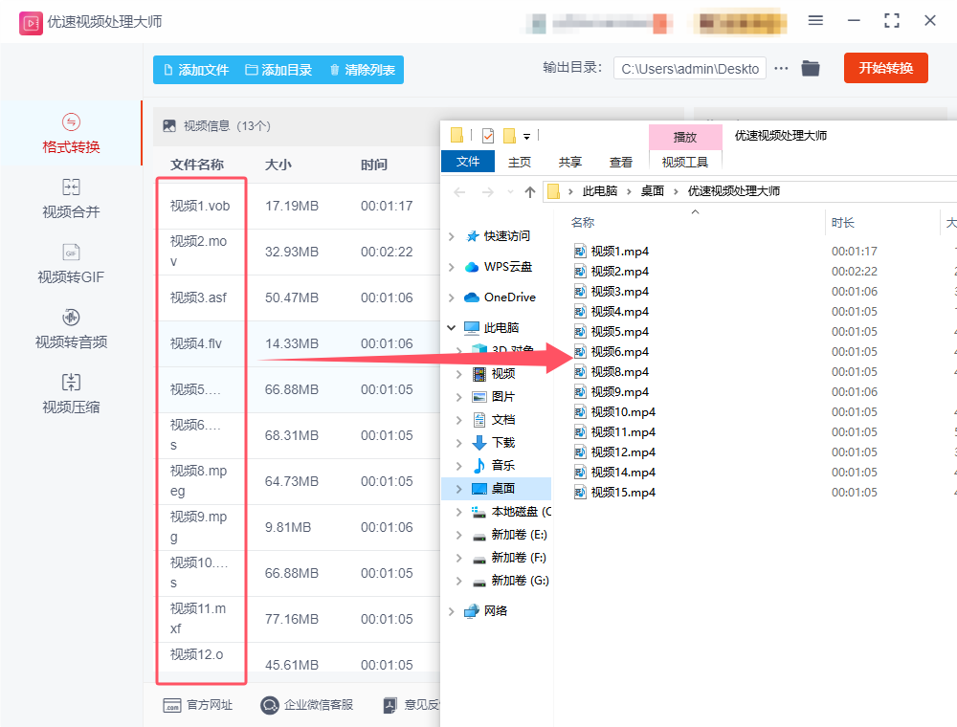The image size is (957, 727).
Task: Click Explorer's up-one-level arrow
Action: [x=530, y=192]
